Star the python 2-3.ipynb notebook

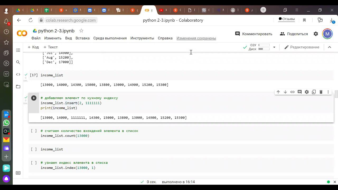pos(81,31)
